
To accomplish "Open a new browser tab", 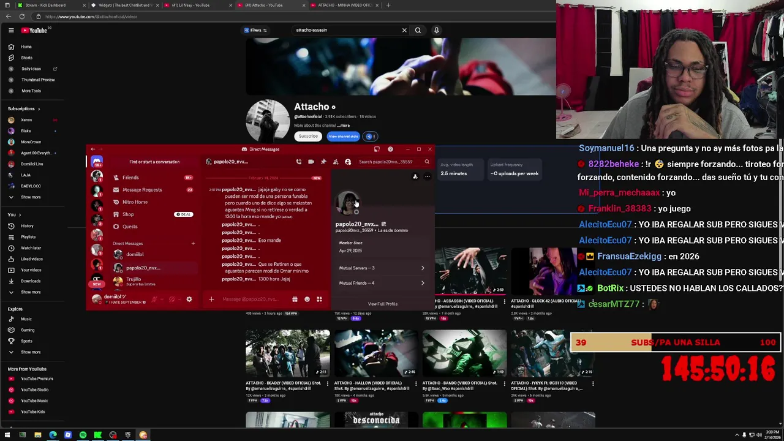I will coord(388,5).
